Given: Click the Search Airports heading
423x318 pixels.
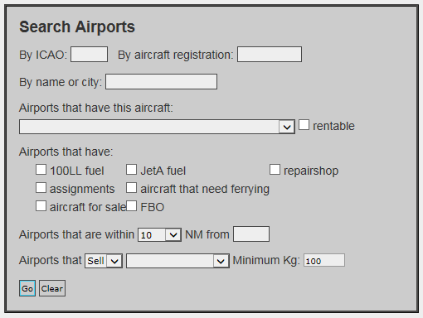Looking at the screenshot, I should click(77, 26).
